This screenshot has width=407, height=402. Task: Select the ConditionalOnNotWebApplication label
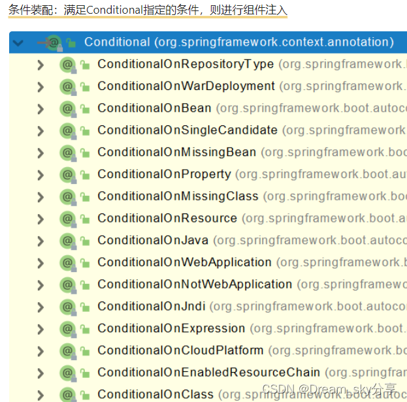pyautogui.click(x=195, y=285)
